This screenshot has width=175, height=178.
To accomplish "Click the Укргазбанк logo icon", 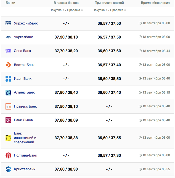I will [x=8, y=37].
